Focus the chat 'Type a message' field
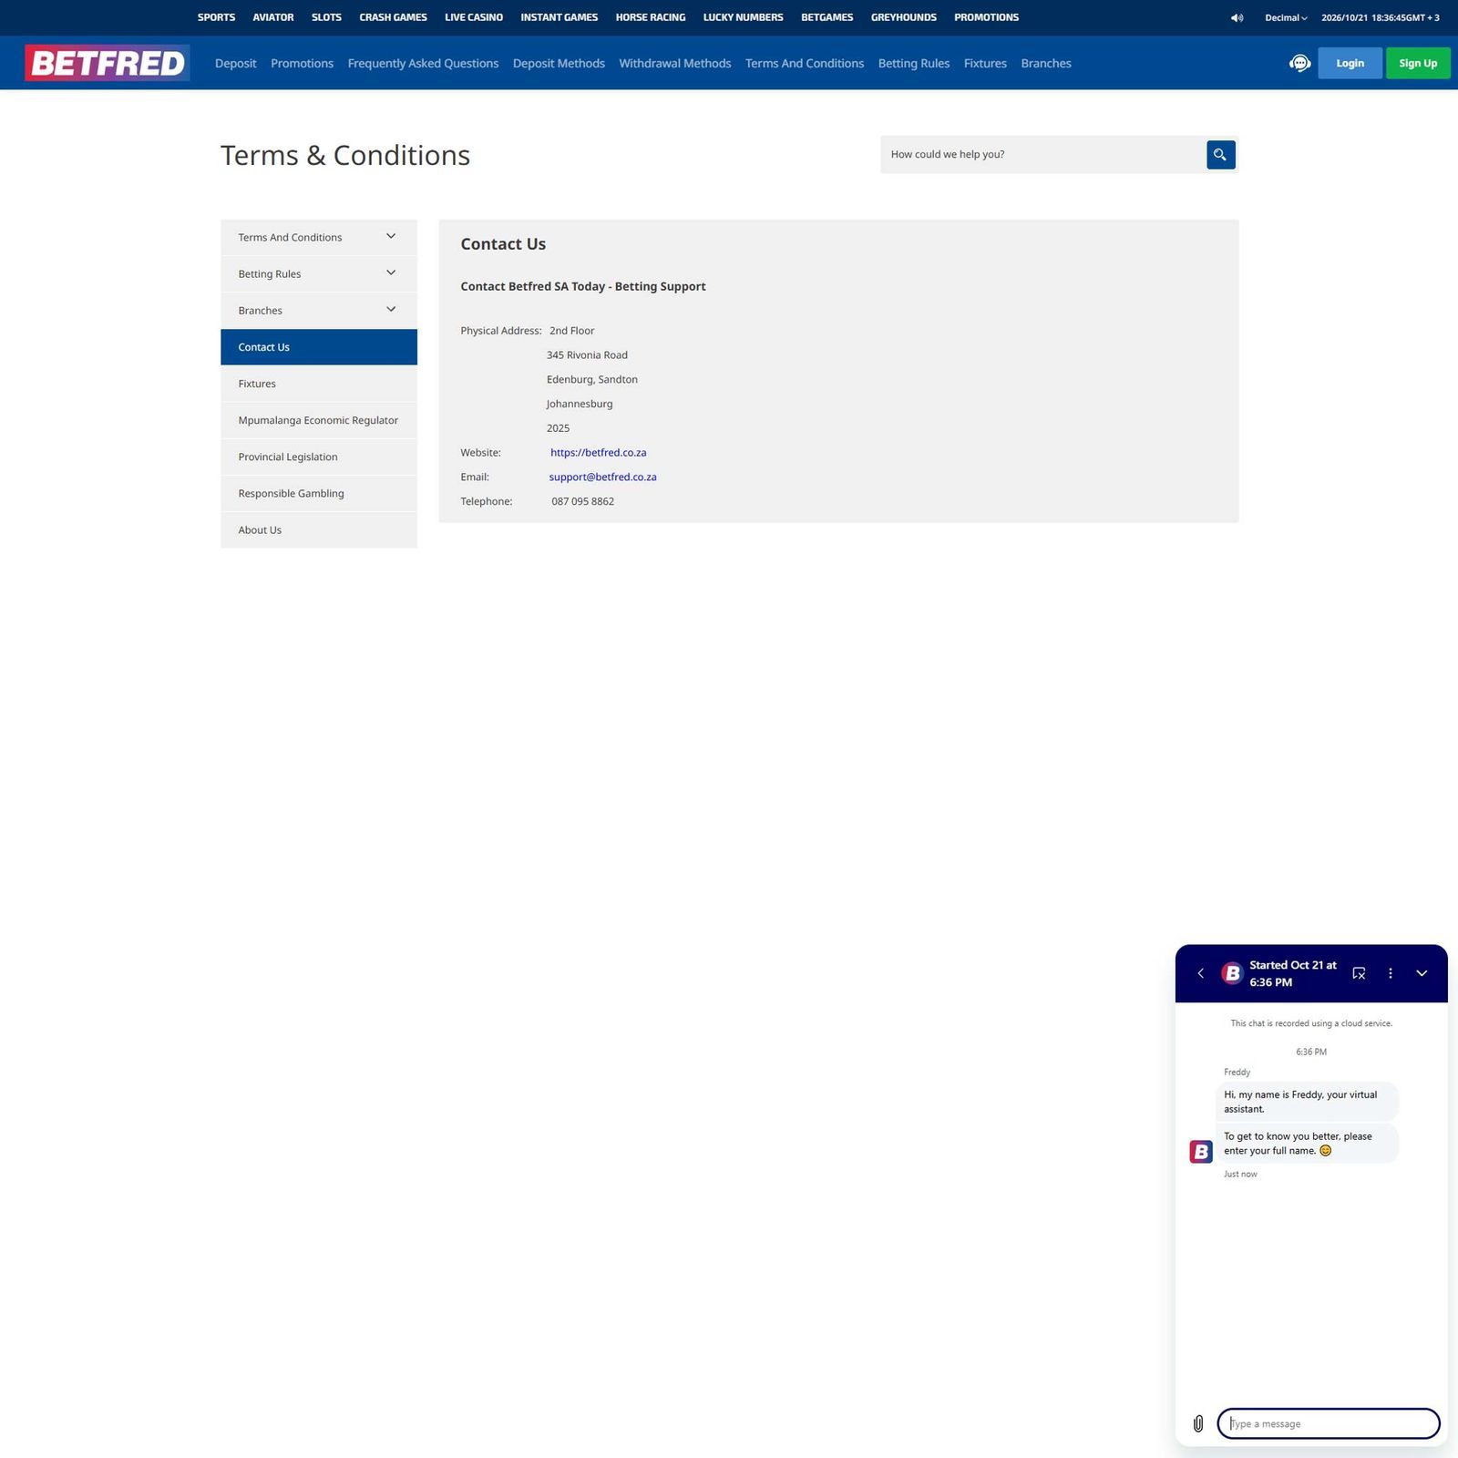This screenshot has width=1458, height=1458. [1329, 1423]
